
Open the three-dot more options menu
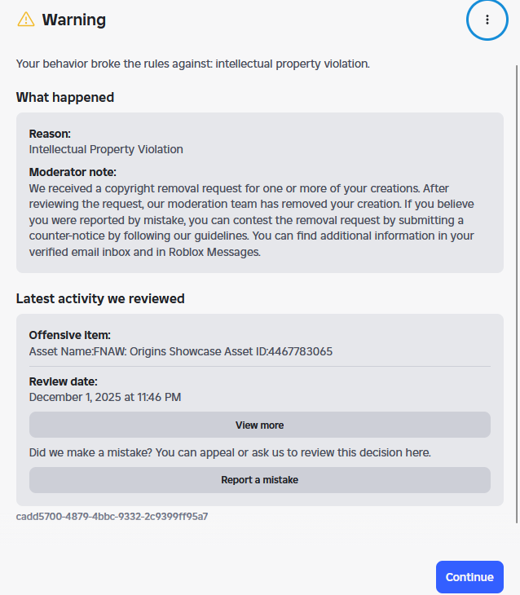pos(487,20)
